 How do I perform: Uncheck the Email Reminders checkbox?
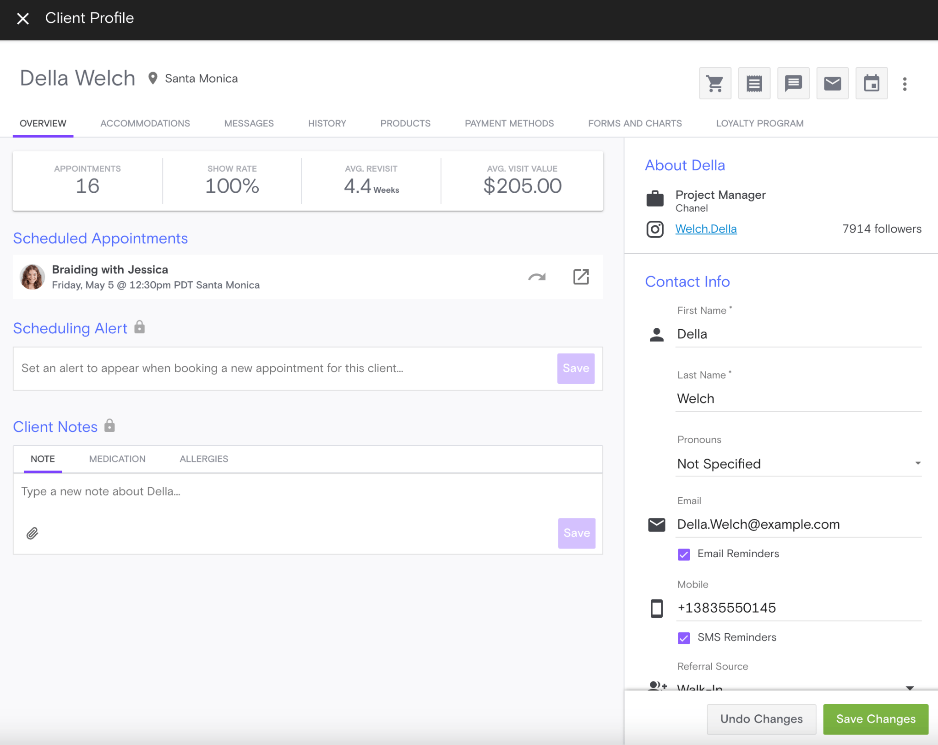(x=684, y=555)
